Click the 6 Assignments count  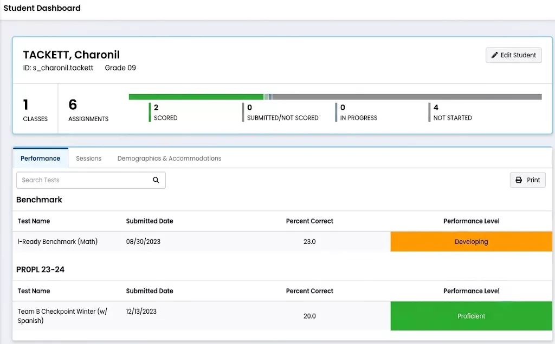pos(88,110)
